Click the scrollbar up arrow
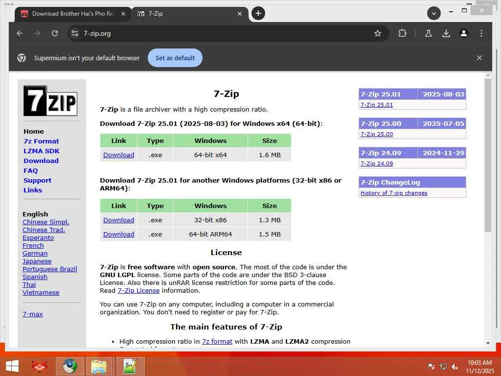The width and height of the screenshot is (501, 376). [488, 75]
